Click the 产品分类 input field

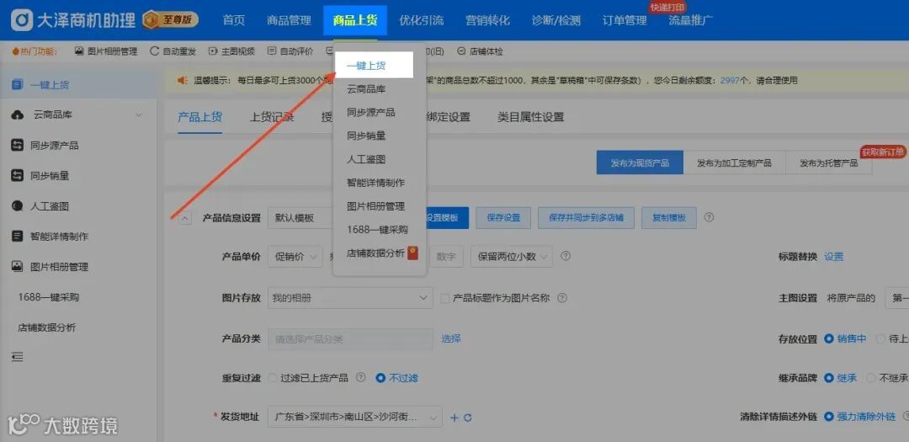click(350, 338)
